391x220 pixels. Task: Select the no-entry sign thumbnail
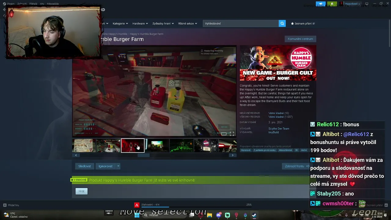click(206, 145)
